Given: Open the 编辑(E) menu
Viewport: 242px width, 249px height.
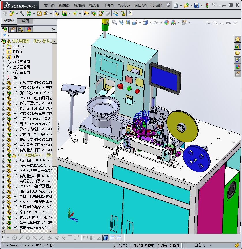Looking at the screenshot, I should click(64, 5).
